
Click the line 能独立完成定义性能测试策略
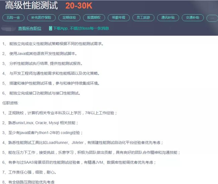(x=53, y=44)
